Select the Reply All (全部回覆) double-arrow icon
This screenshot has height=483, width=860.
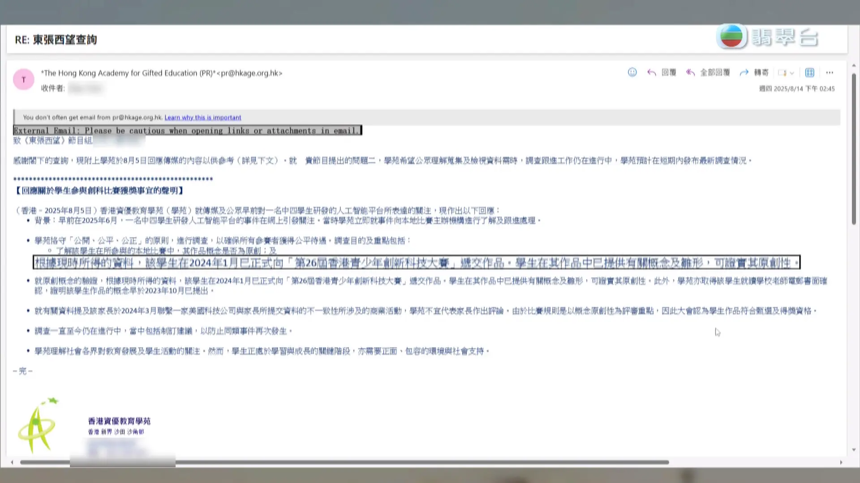[x=690, y=72]
